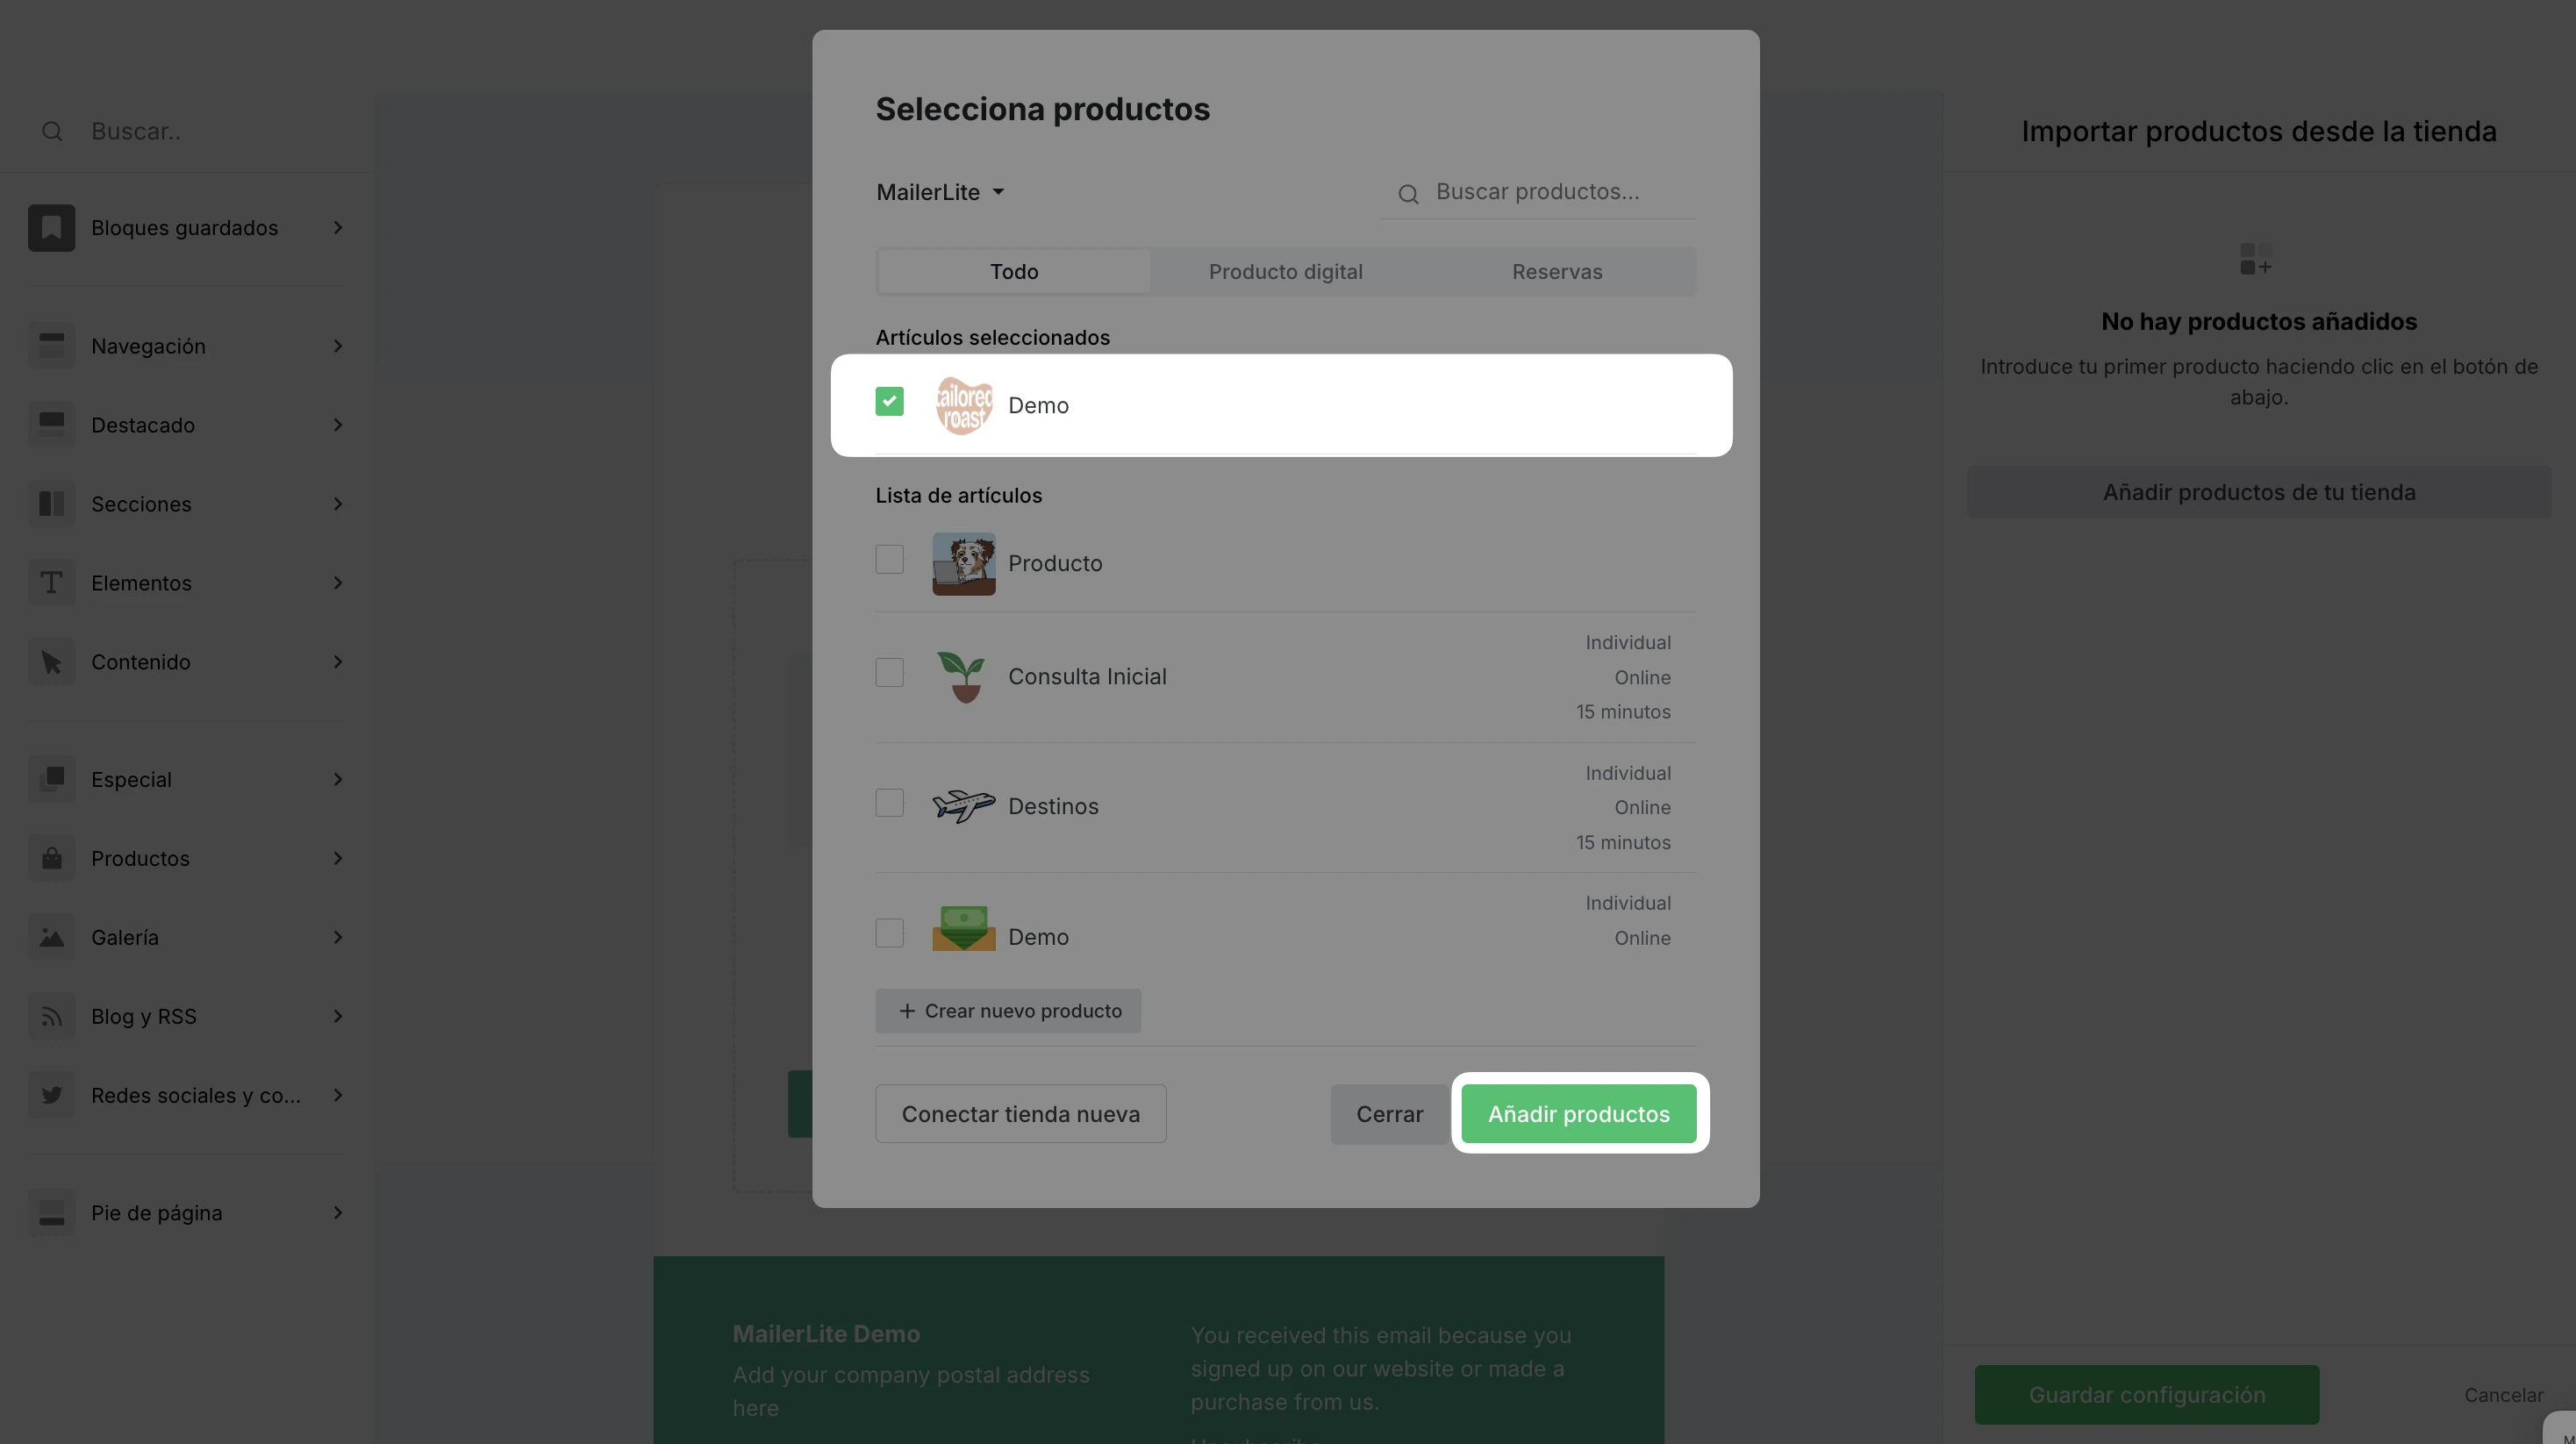Click the product search magnifier icon
The width and height of the screenshot is (2576, 1444).
(1408, 194)
